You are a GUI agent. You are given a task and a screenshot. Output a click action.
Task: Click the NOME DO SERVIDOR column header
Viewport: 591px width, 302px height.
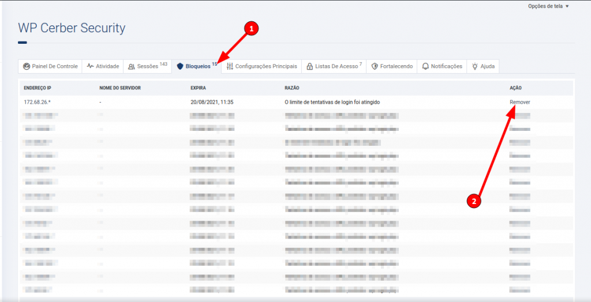[120, 88]
